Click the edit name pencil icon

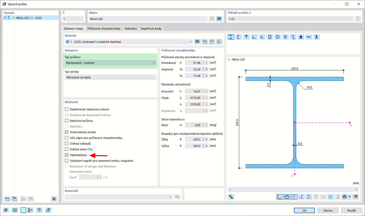coord(212,19)
